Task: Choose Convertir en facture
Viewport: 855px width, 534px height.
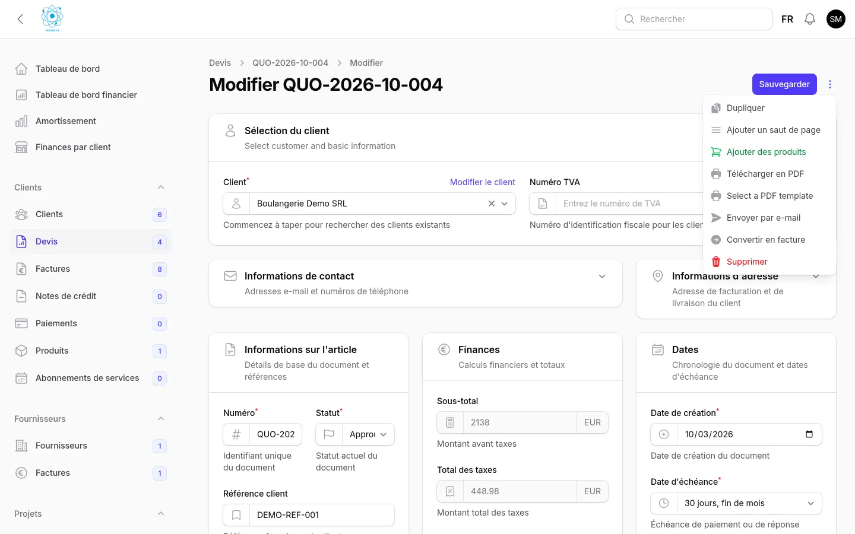Action: [x=769, y=240]
